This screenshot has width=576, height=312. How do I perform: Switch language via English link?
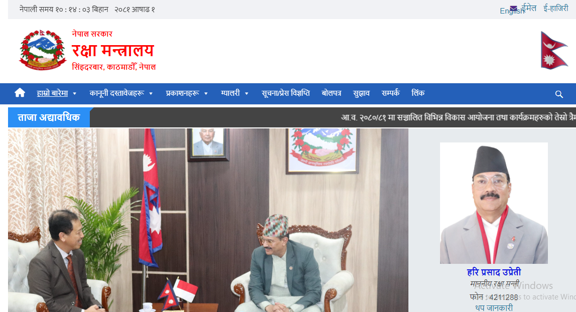512,12
